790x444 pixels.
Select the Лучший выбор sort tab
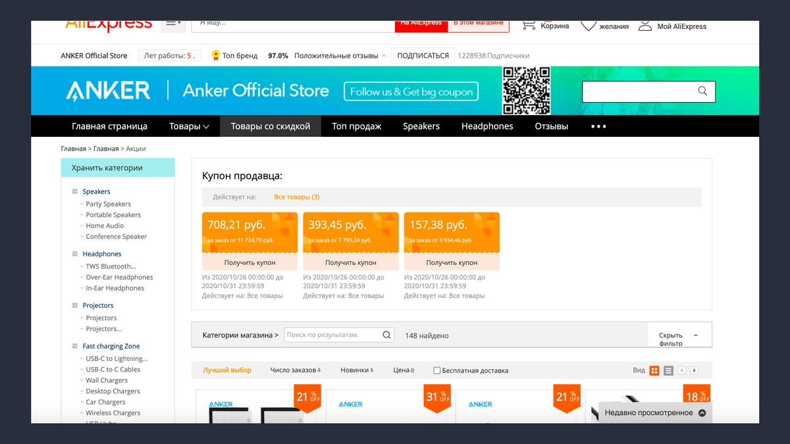(x=227, y=370)
